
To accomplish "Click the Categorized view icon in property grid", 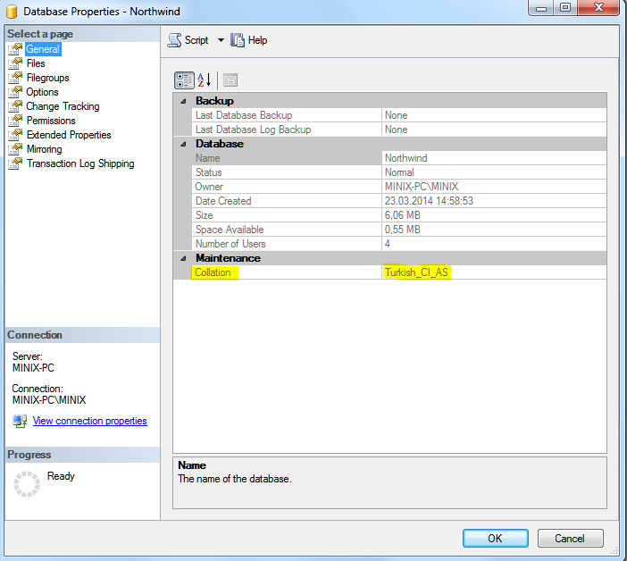I will click(x=184, y=80).
